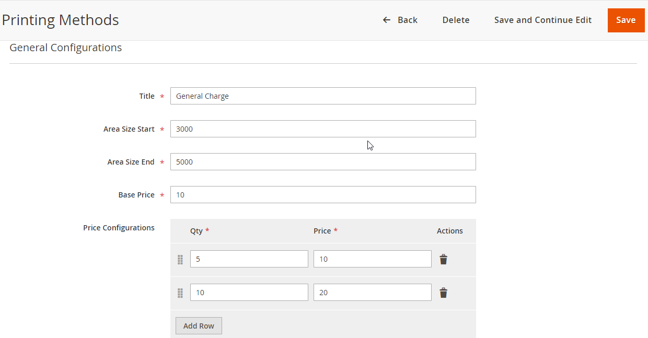Click the Printing Methods page title

(60, 20)
